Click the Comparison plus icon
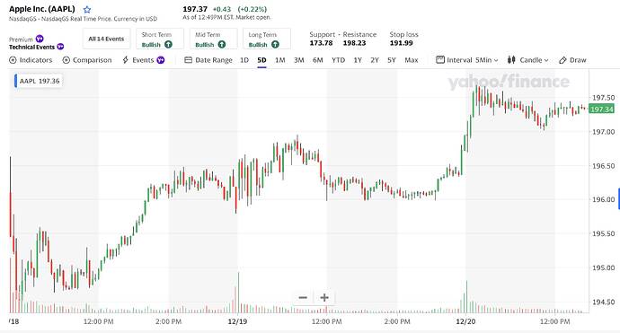This screenshot has height=333, width=620. [x=66, y=60]
